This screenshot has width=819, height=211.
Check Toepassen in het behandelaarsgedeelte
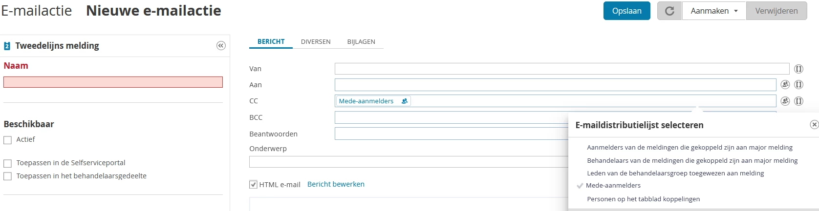7,176
